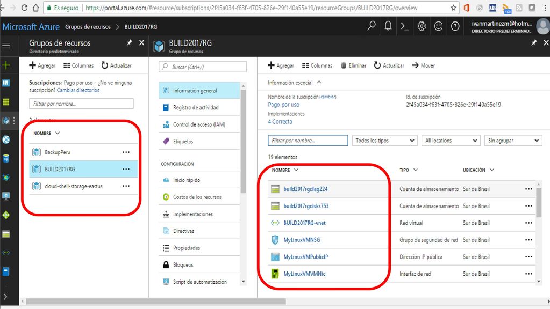This screenshot has width=550, height=309.
Task: Open portal settings gear
Action: click(x=422, y=26)
